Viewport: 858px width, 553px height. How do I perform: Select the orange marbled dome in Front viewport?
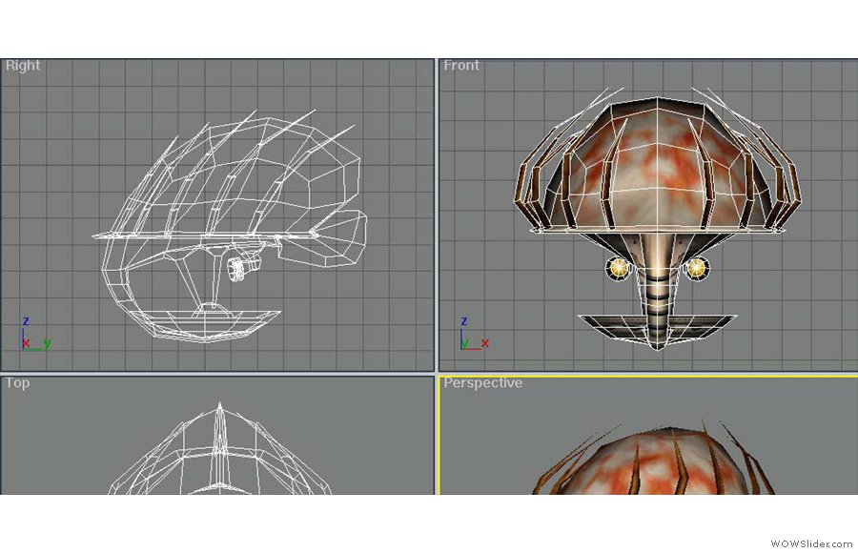pos(657,164)
